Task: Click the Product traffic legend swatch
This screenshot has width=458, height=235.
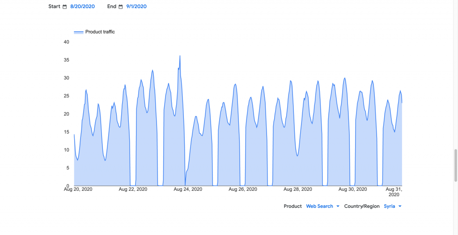Action: pyautogui.click(x=79, y=32)
